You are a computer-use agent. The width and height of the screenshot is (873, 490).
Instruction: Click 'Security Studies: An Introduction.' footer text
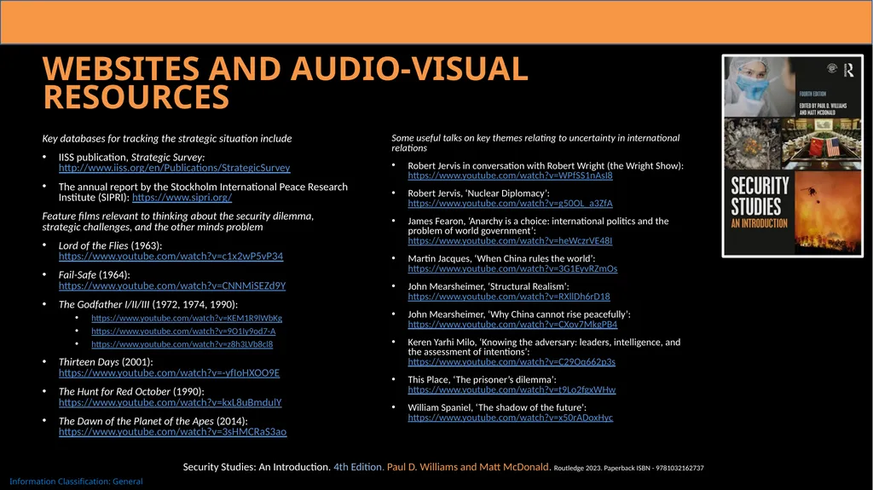pyautogui.click(x=257, y=467)
